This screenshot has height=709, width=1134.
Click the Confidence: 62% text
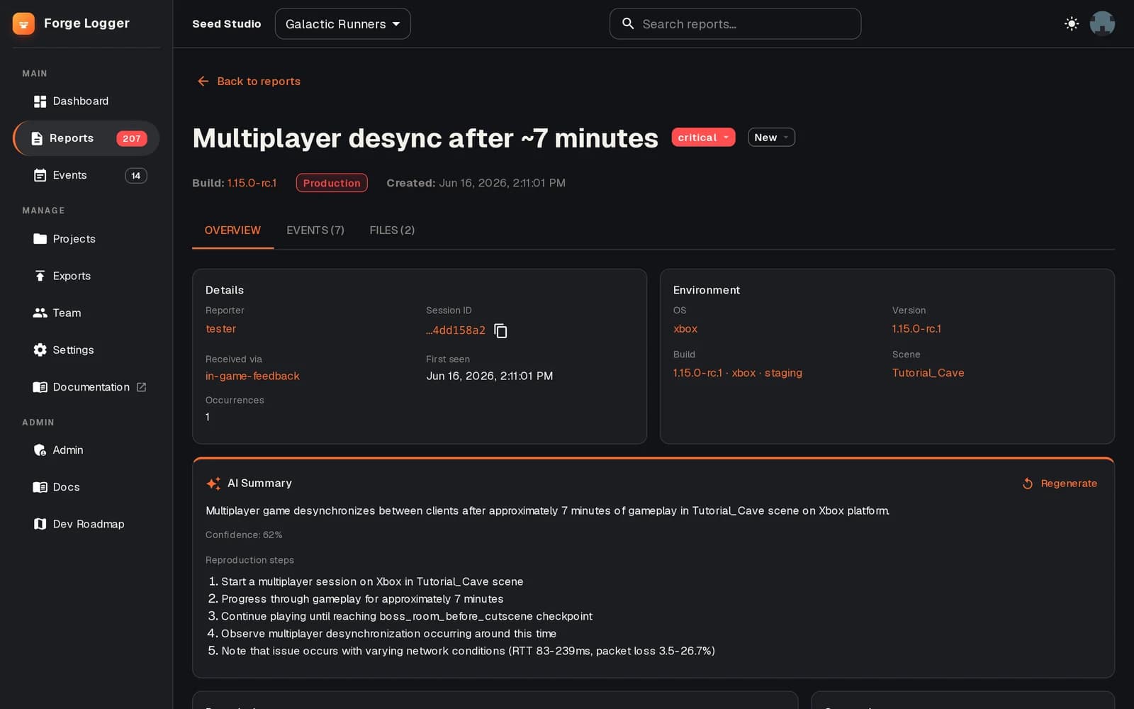(244, 535)
